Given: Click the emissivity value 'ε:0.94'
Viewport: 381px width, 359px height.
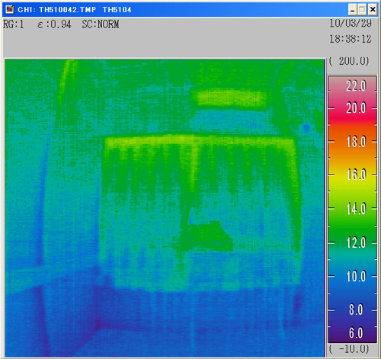Looking at the screenshot, I should (x=54, y=24).
